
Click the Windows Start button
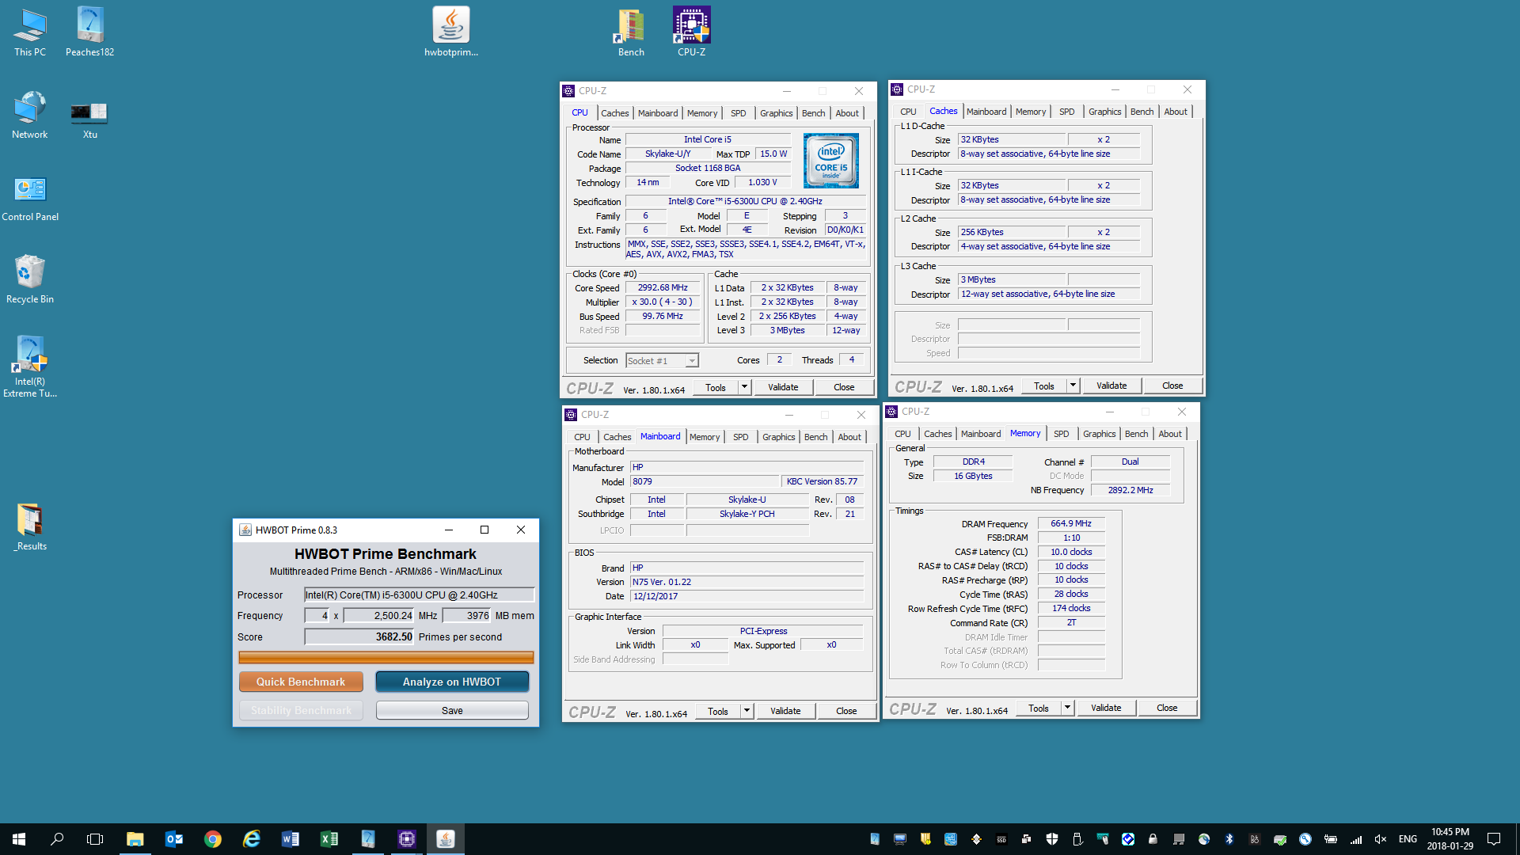(x=19, y=839)
